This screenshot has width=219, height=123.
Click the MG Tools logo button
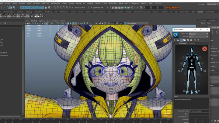click(173, 8)
